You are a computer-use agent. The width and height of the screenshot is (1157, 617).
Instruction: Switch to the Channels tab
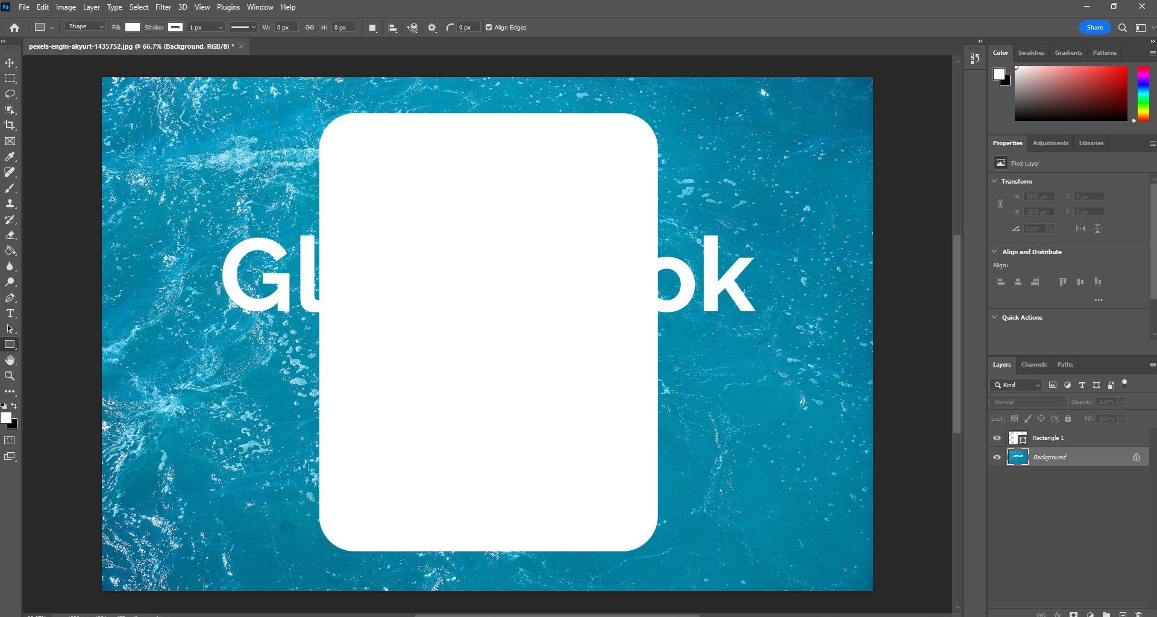click(1034, 365)
